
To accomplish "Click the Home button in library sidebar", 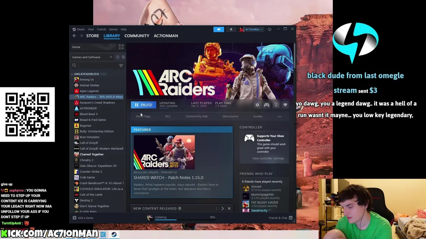I will tap(94, 47).
